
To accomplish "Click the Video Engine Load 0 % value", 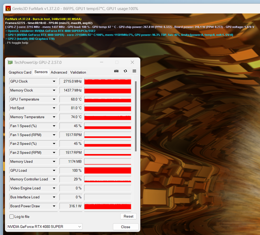I will point(71,188).
